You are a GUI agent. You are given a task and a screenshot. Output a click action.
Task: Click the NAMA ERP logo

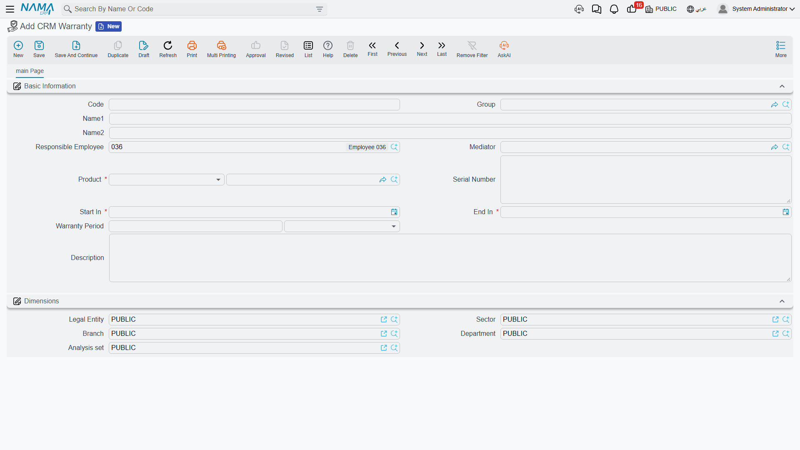pos(37,9)
